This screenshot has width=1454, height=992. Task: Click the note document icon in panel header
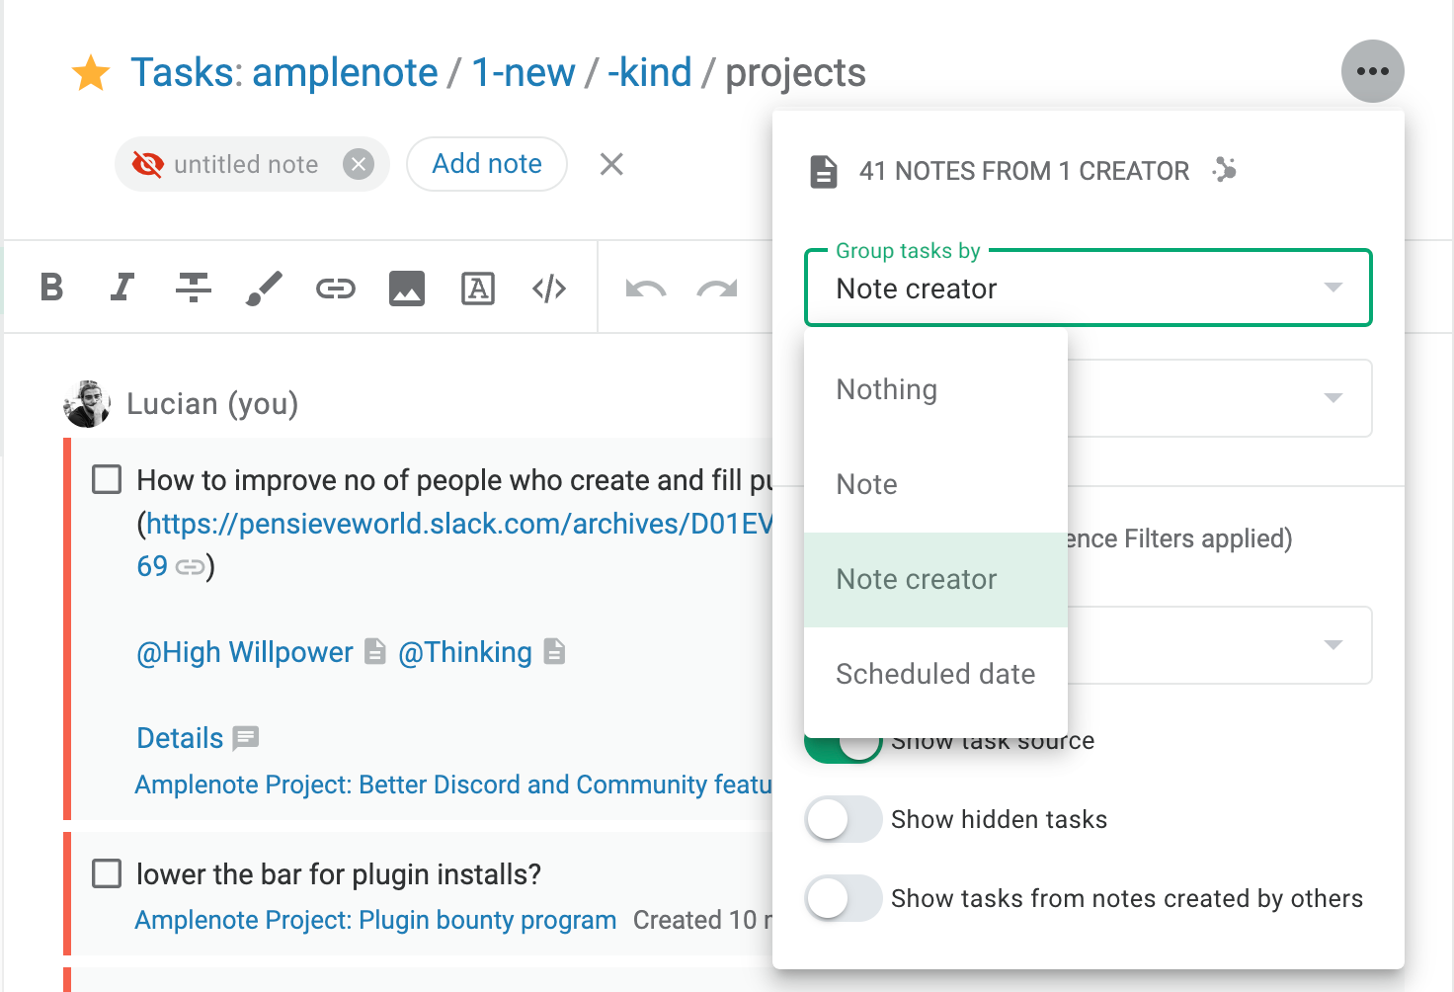coord(823,171)
